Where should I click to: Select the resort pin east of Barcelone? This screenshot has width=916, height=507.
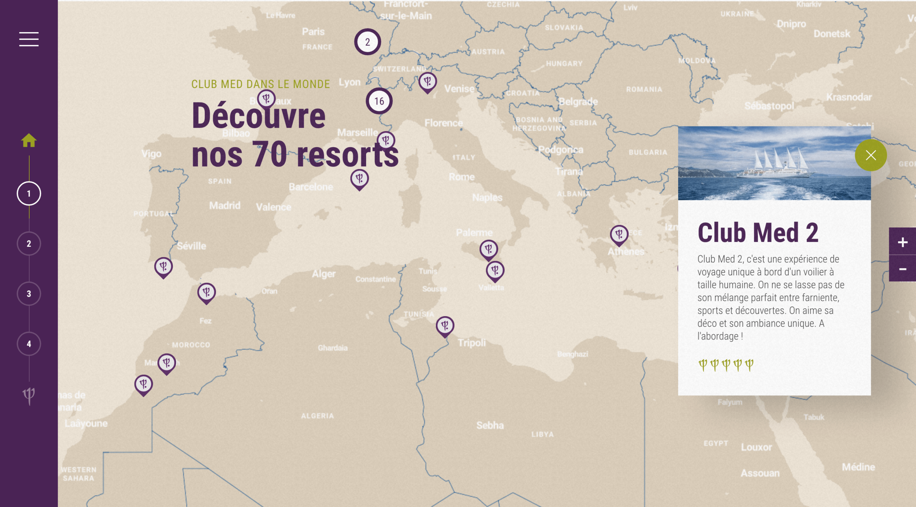pyautogui.click(x=359, y=180)
